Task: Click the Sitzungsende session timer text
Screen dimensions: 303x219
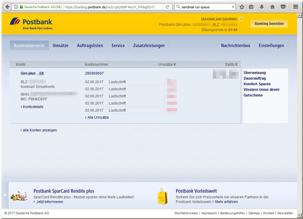Action: point(219,30)
